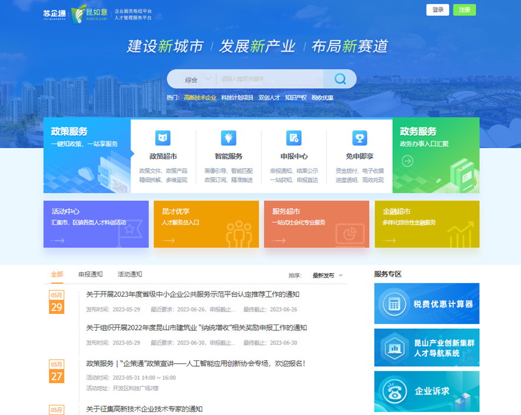The image size is (521, 415).
Task: Click the arrow icon in 政务服务
Action: pyautogui.click(x=408, y=160)
